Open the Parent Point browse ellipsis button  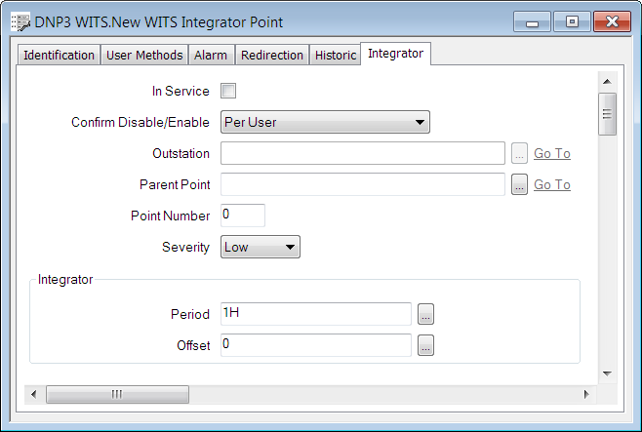point(519,184)
